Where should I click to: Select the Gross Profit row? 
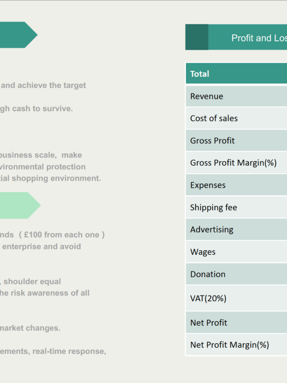236,140
